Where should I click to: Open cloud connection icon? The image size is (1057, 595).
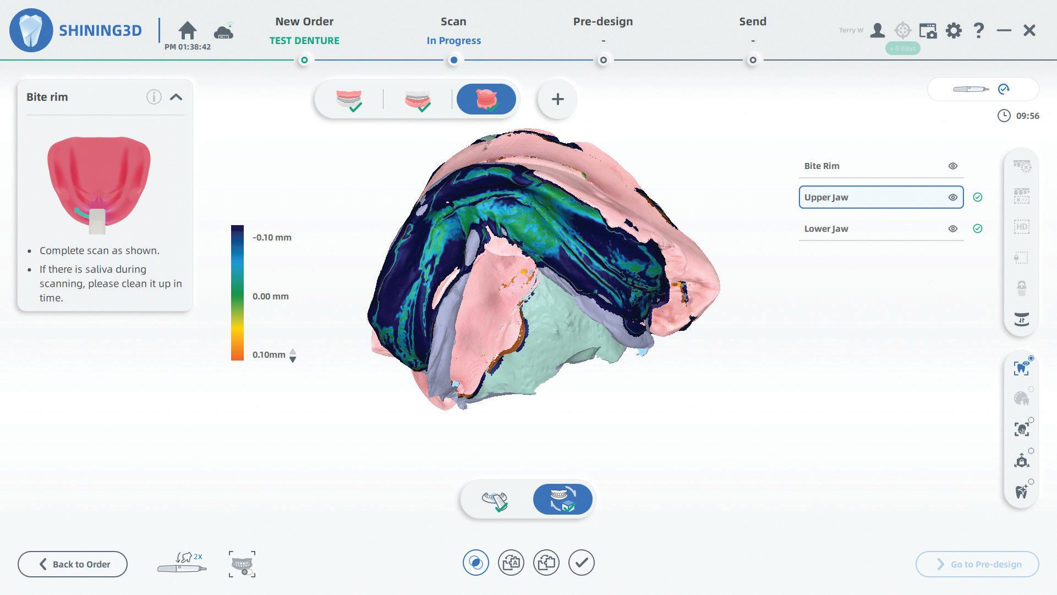pyautogui.click(x=223, y=31)
